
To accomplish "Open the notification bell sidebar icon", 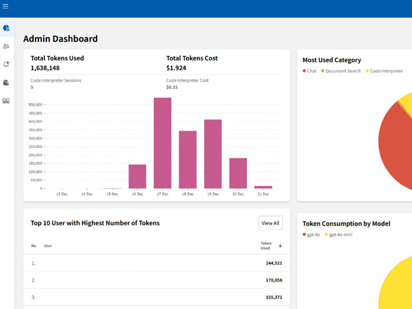I will point(7,64).
